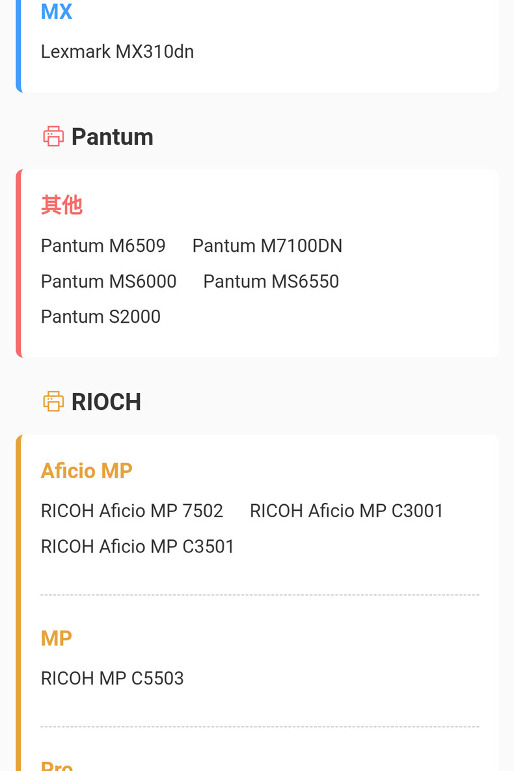Open the Lexmark MX310dn printer

(117, 52)
